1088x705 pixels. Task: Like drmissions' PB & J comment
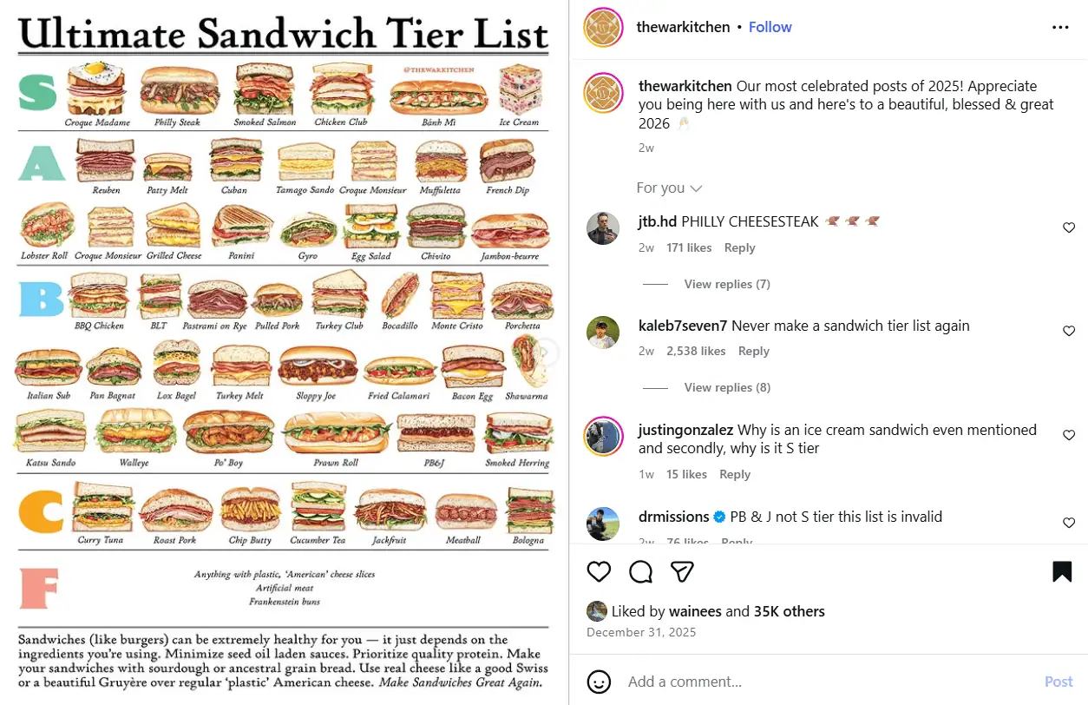(1069, 523)
